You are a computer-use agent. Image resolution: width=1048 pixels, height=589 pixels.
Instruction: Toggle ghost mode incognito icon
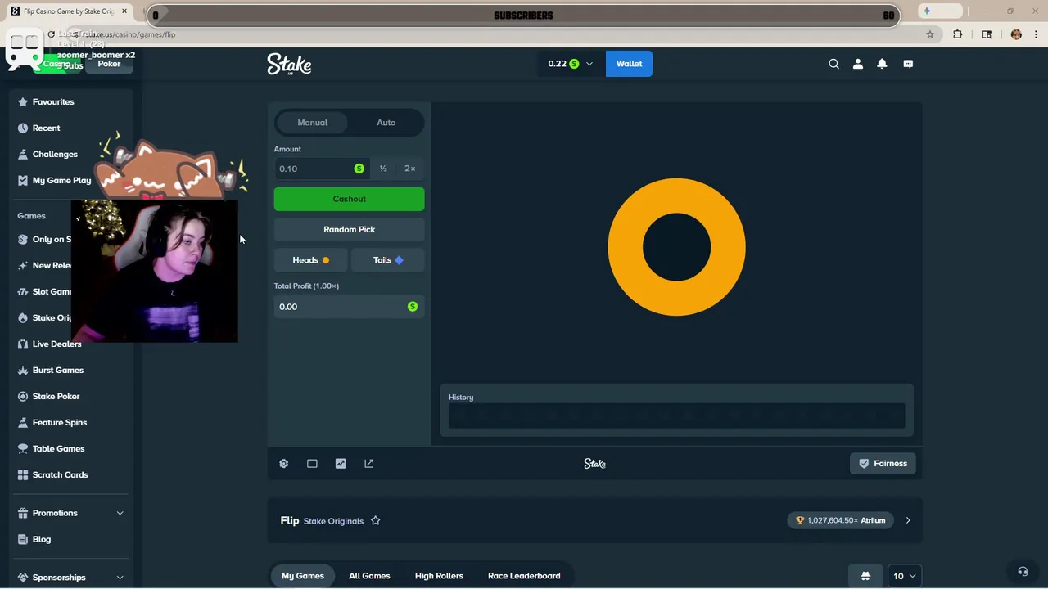coord(865,576)
